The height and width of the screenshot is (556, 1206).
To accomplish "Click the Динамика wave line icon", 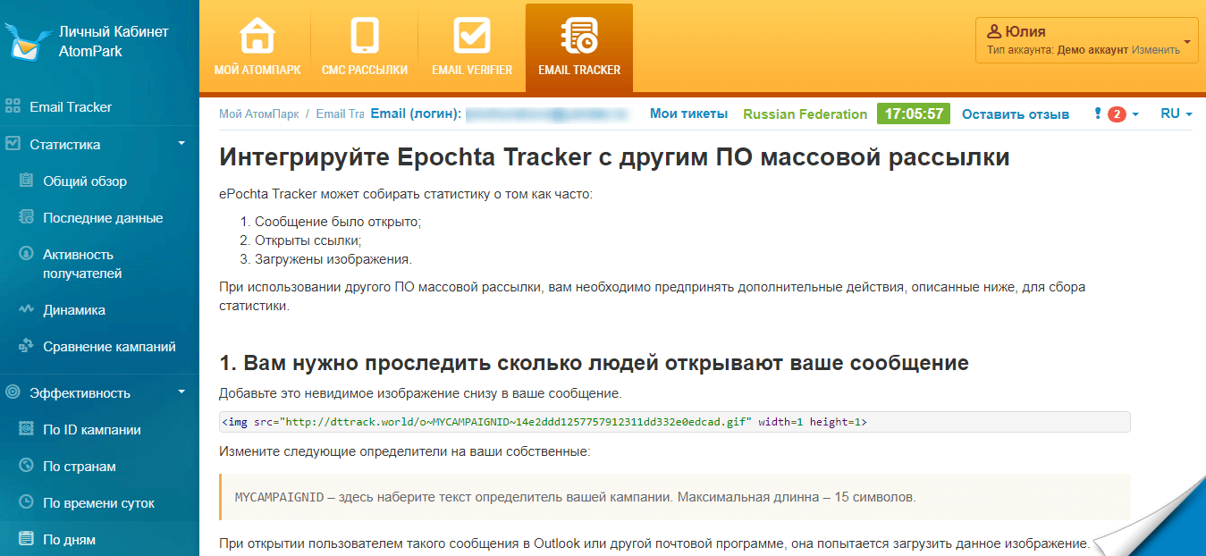I will point(26,310).
